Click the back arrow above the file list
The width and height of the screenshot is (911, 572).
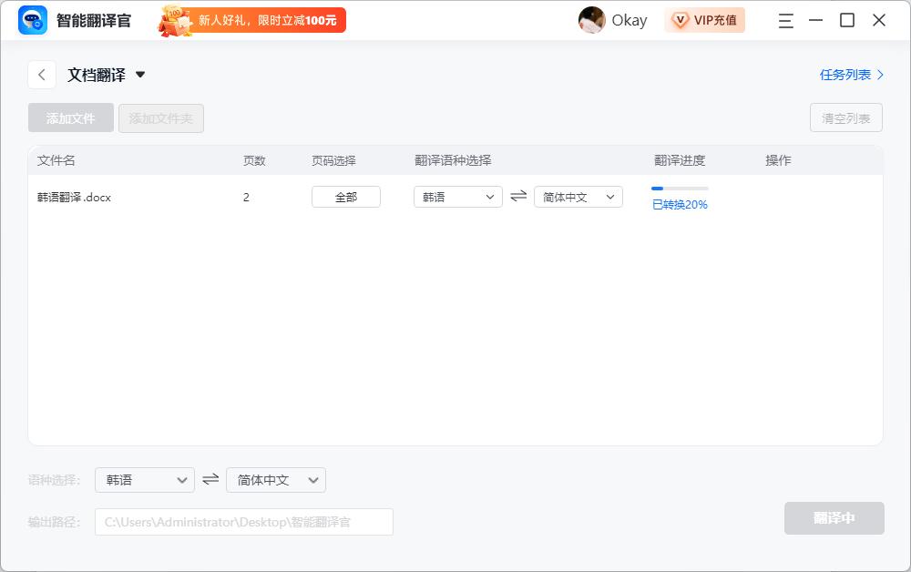pos(42,74)
